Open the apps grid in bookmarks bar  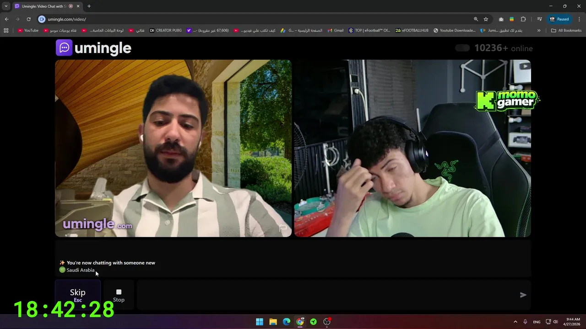coord(6,31)
